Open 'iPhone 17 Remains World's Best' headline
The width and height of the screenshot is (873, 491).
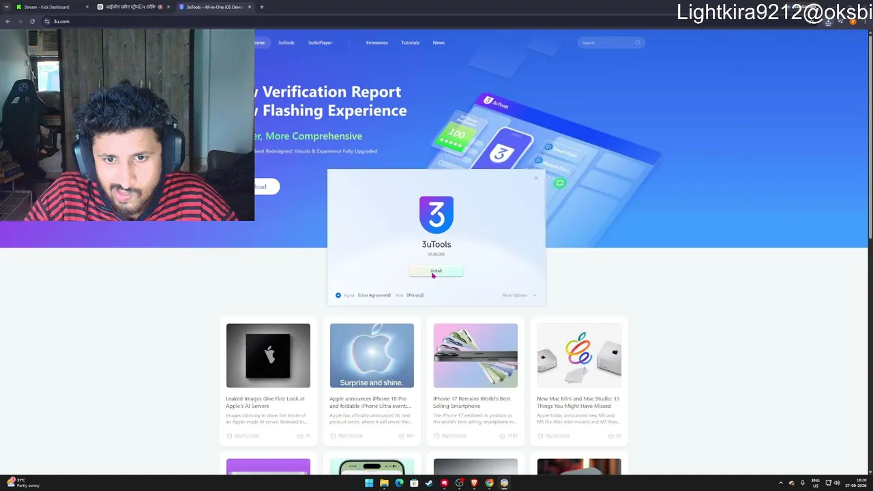[x=471, y=402]
